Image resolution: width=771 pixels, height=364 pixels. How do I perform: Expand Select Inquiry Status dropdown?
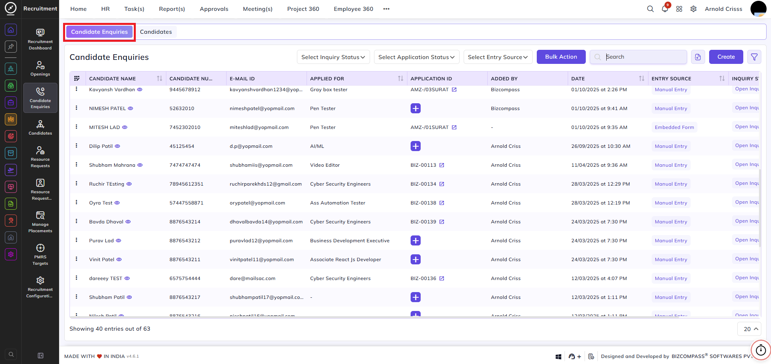click(x=333, y=57)
